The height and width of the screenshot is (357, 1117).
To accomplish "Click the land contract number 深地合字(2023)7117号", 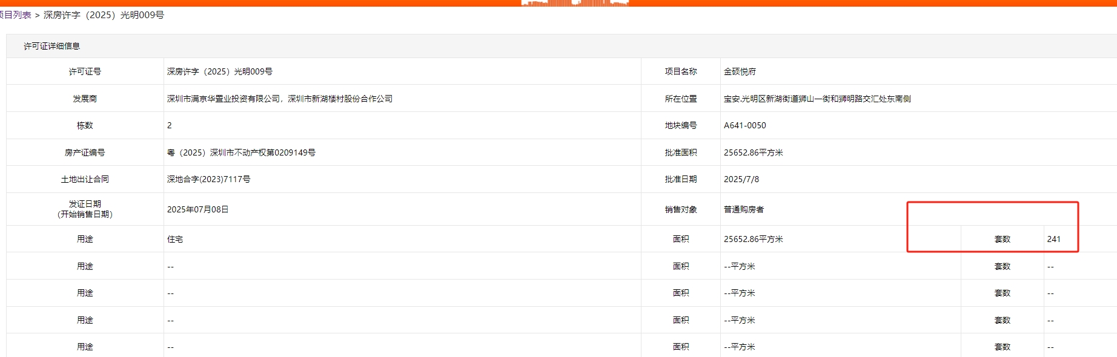I will (208, 179).
